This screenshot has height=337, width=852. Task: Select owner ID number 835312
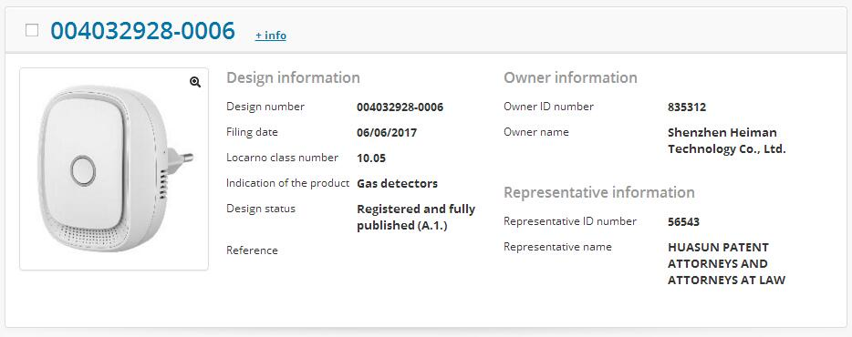687,107
